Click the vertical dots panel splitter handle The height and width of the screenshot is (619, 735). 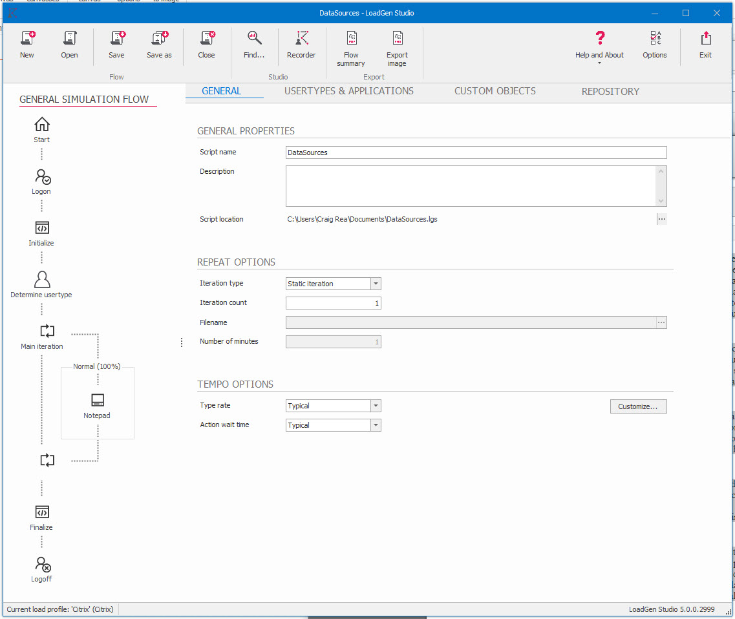click(182, 342)
